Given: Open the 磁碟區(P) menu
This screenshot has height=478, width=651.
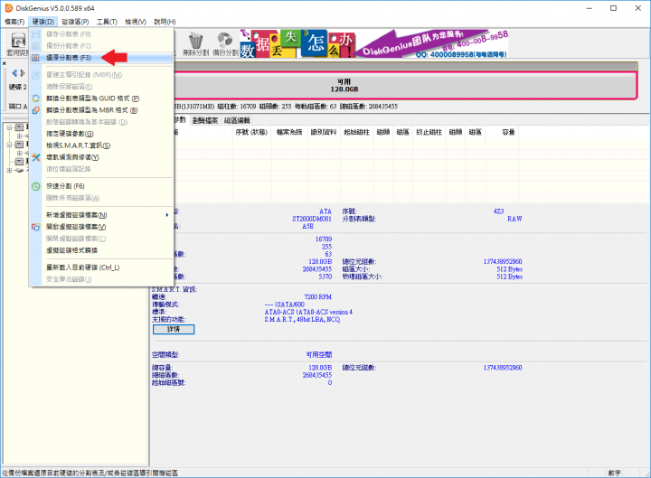Looking at the screenshot, I should 75,22.
